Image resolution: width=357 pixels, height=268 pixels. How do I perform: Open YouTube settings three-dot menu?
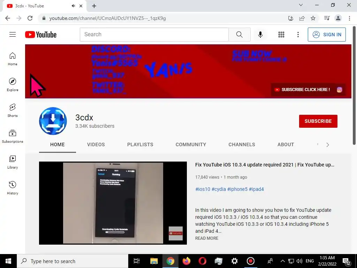click(298, 35)
